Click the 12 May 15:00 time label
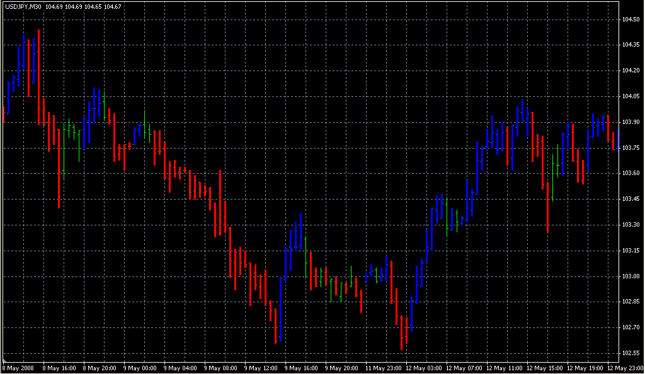This screenshot has width=645, height=374. coord(545,368)
